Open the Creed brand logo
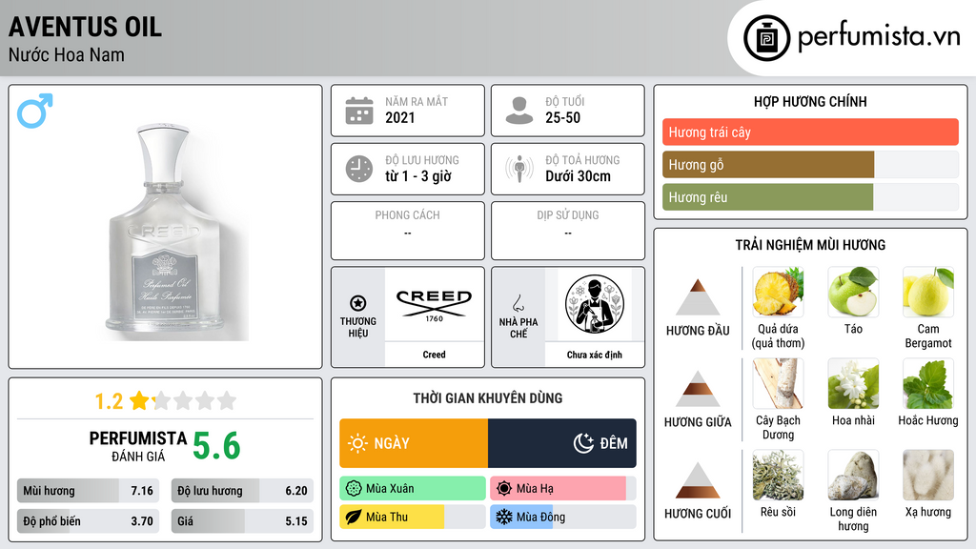Screen dimensions: 976x549 pyautogui.click(x=434, y=304)
